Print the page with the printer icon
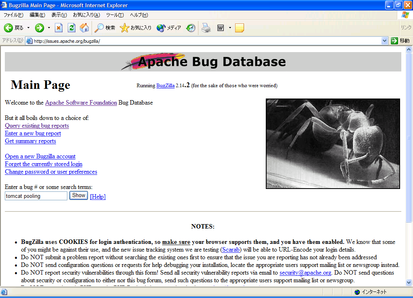413x298 pixels. (x=206, y=28)
